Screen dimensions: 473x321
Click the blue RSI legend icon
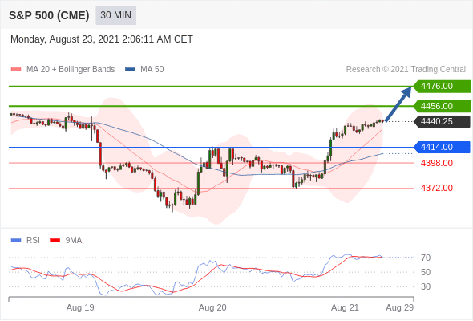click(16, 241)
